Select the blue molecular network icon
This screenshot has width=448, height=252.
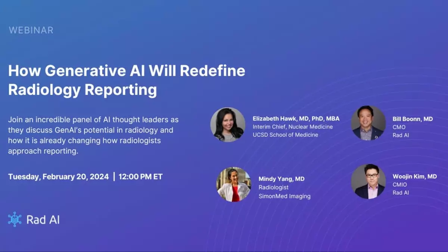(x=15, y=220)
